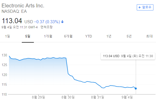
Task: Open the YTD chart tab
Action: [x=89, y=36]
